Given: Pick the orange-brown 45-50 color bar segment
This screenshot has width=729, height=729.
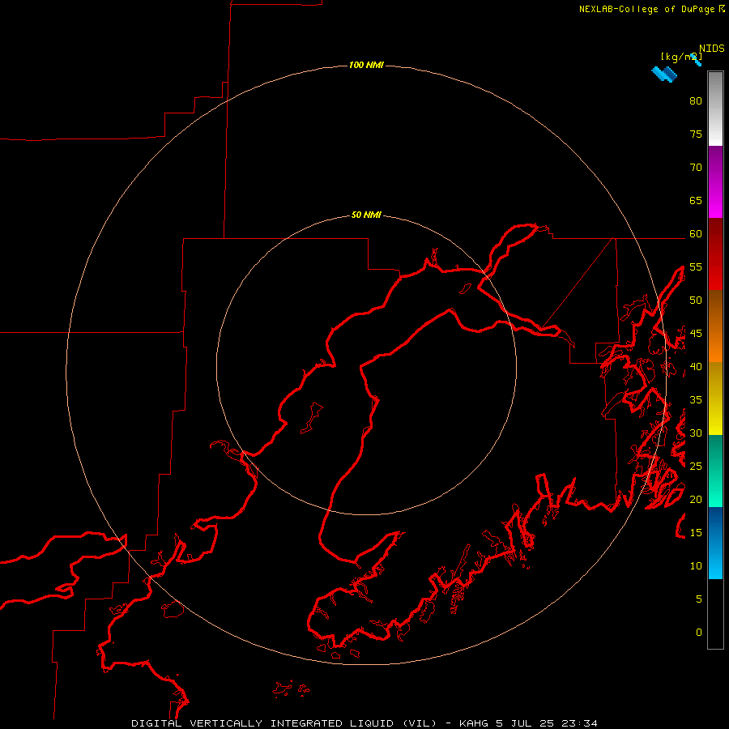Looking at the screenshot, I should point(715,326).
